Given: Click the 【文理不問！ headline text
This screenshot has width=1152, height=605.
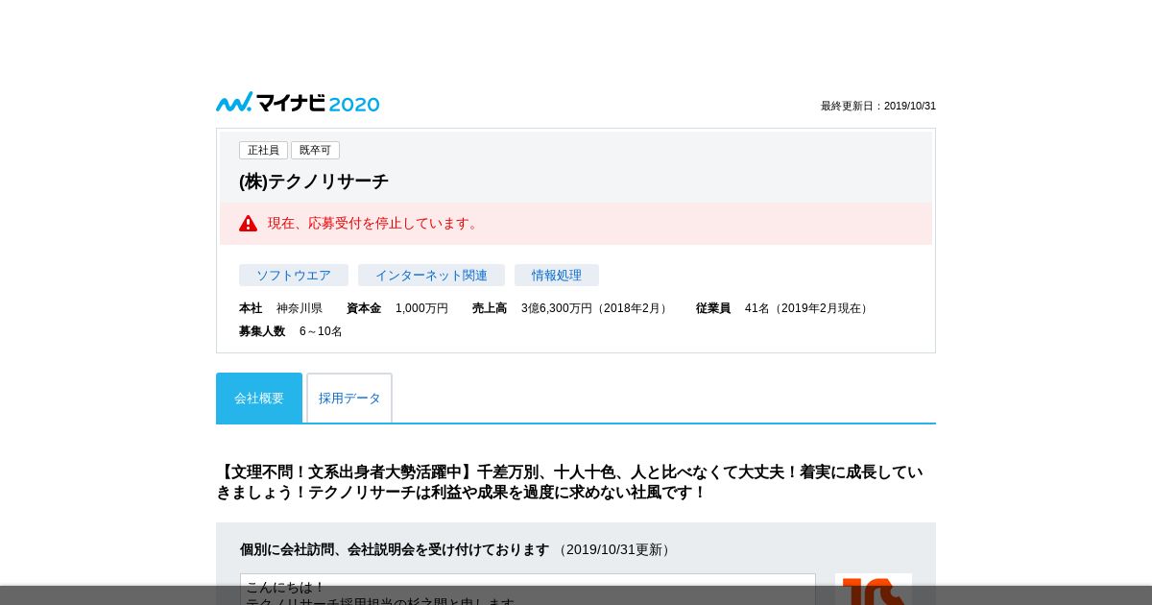Looking at the screenshot, I should tap(571, 482).
